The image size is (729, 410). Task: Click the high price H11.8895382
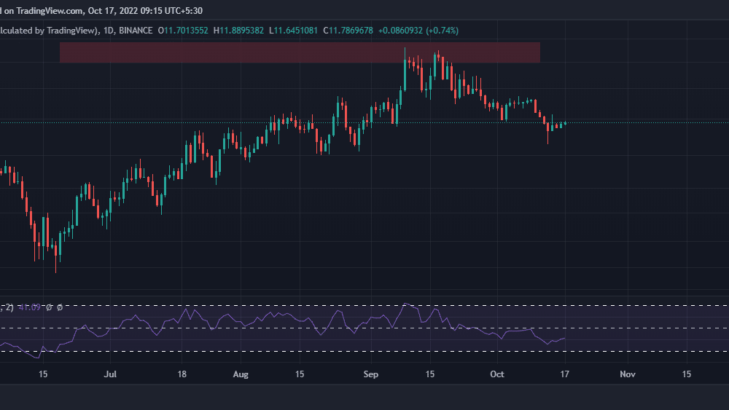[238, 31]
